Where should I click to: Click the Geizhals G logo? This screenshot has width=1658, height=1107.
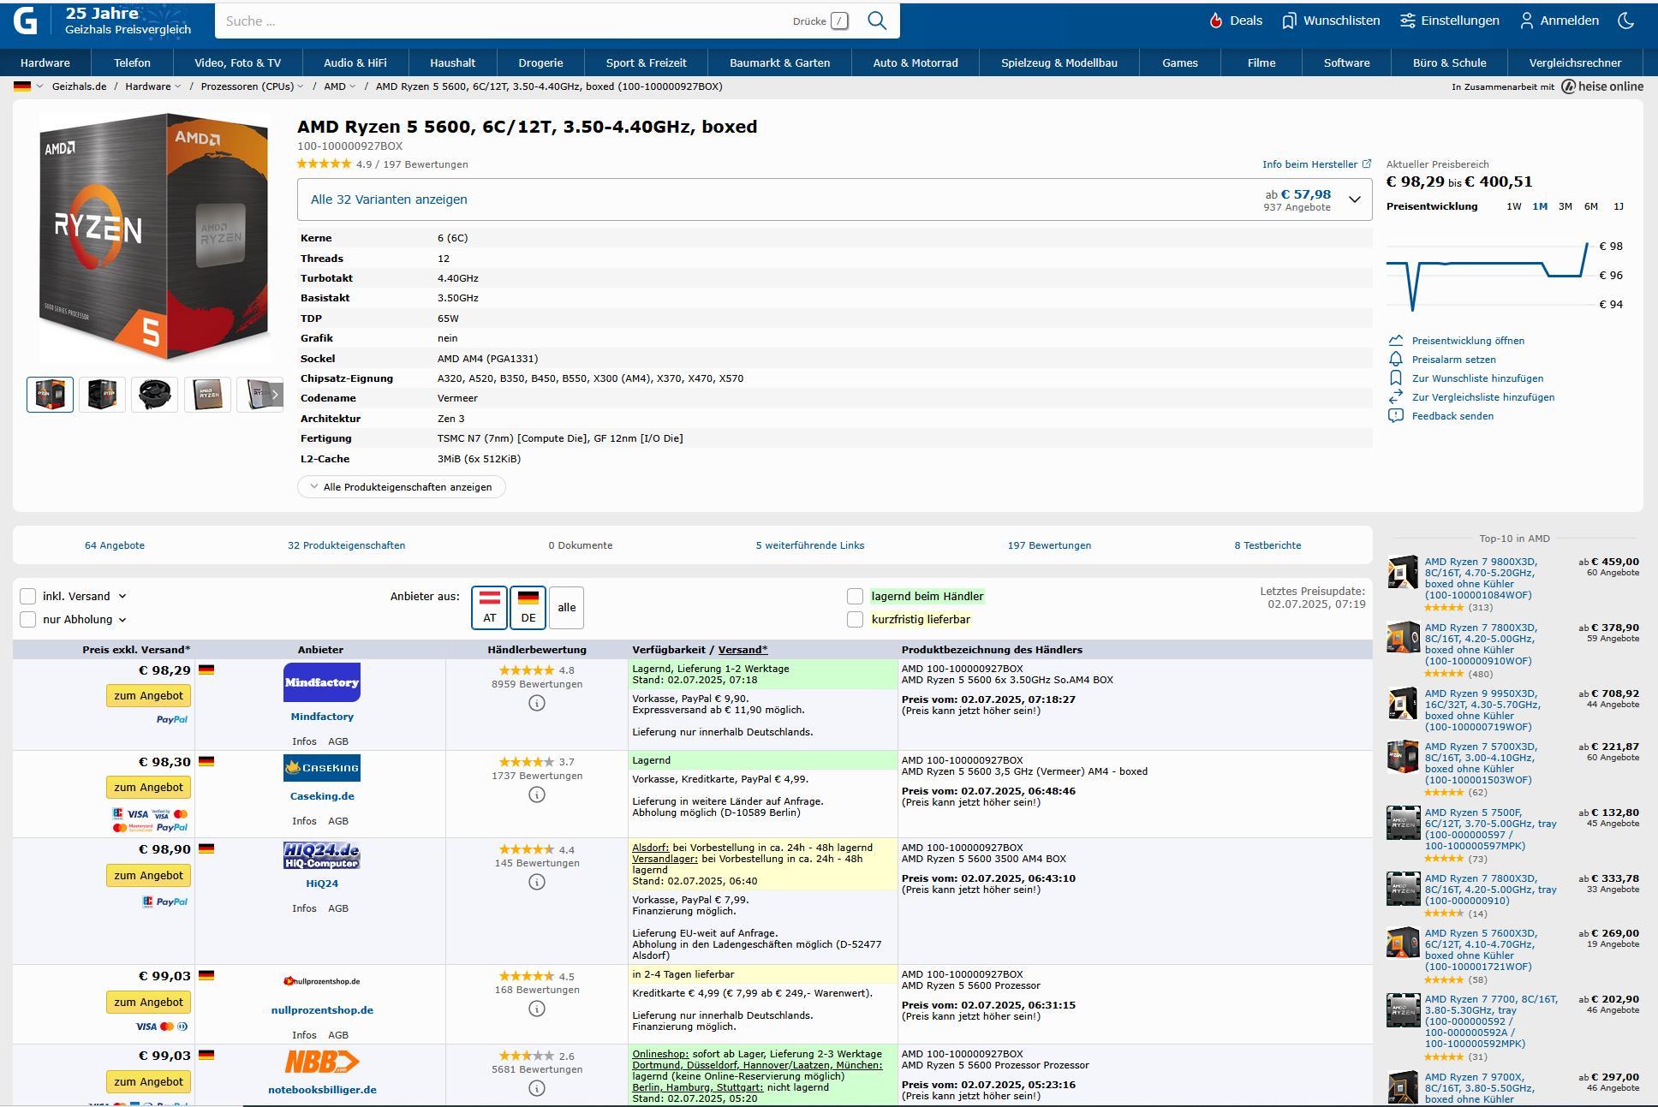coord(26,20)
